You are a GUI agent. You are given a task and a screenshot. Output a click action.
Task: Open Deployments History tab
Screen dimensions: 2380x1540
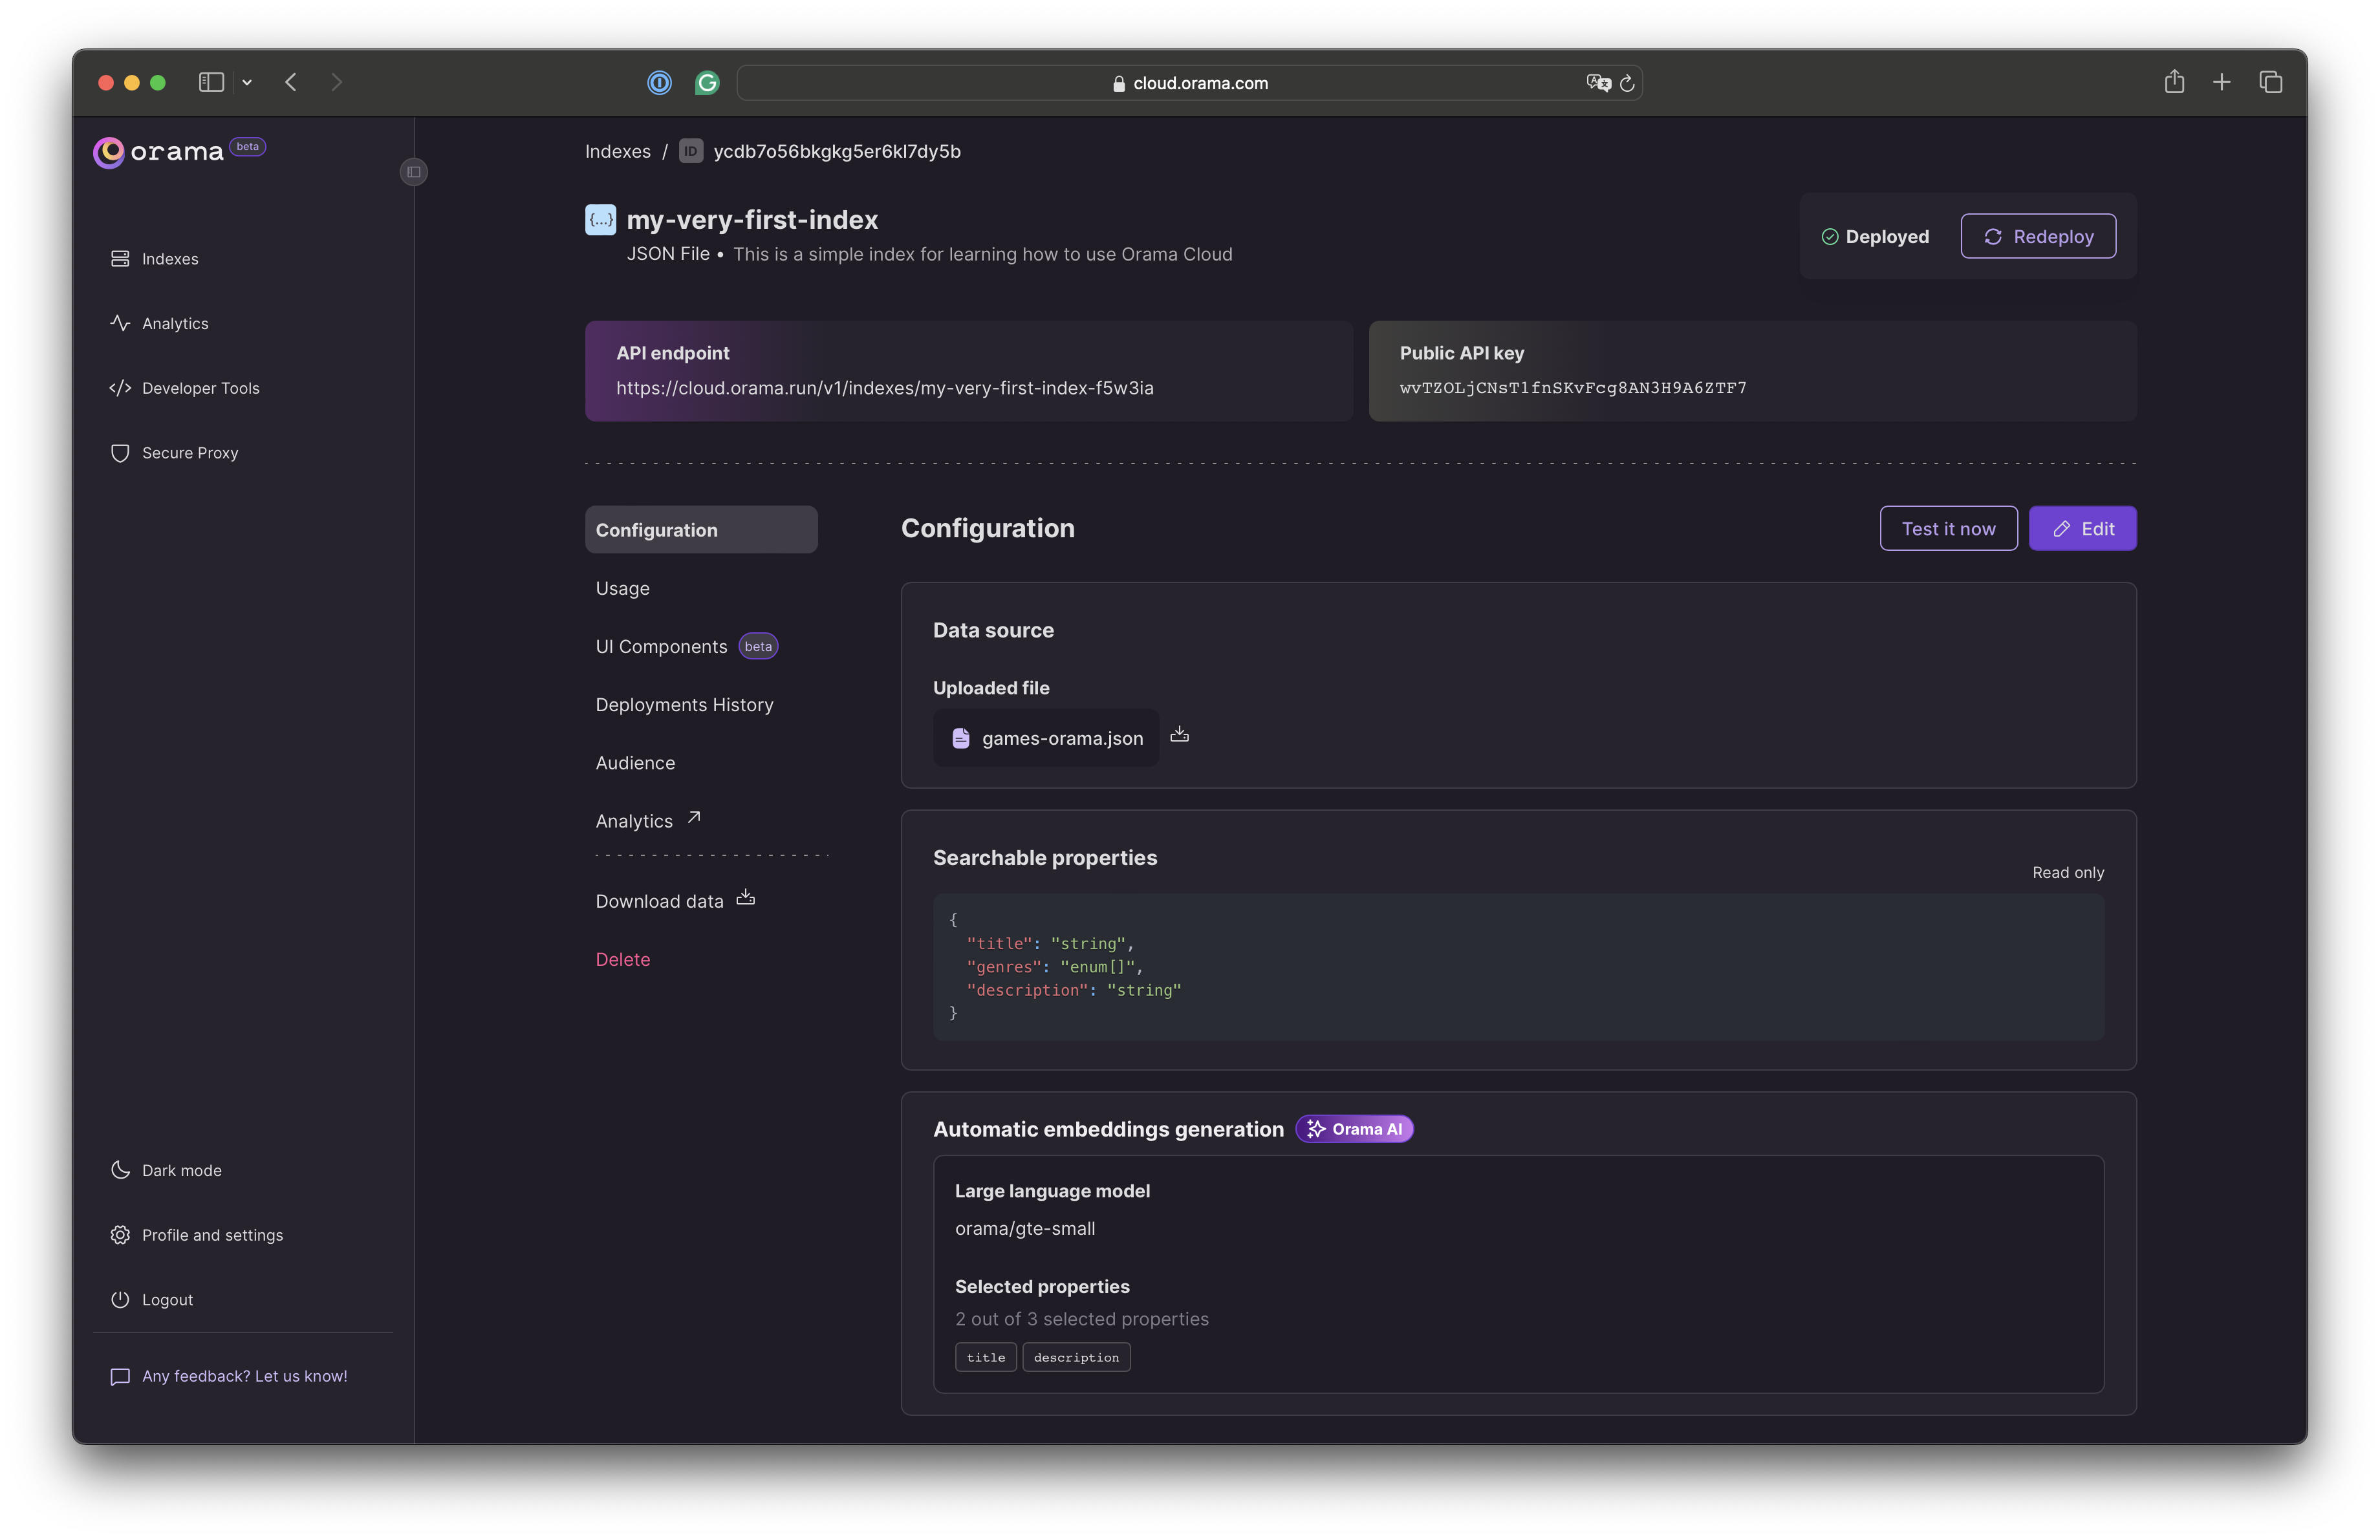(x=685, y=705)
